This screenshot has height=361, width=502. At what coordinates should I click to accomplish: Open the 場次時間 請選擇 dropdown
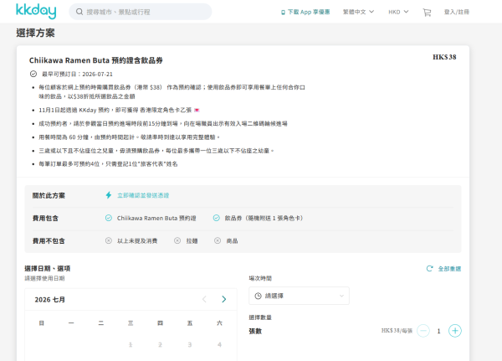coord(299,296)
